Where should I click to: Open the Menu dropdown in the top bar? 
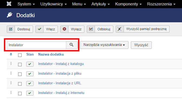79,4
